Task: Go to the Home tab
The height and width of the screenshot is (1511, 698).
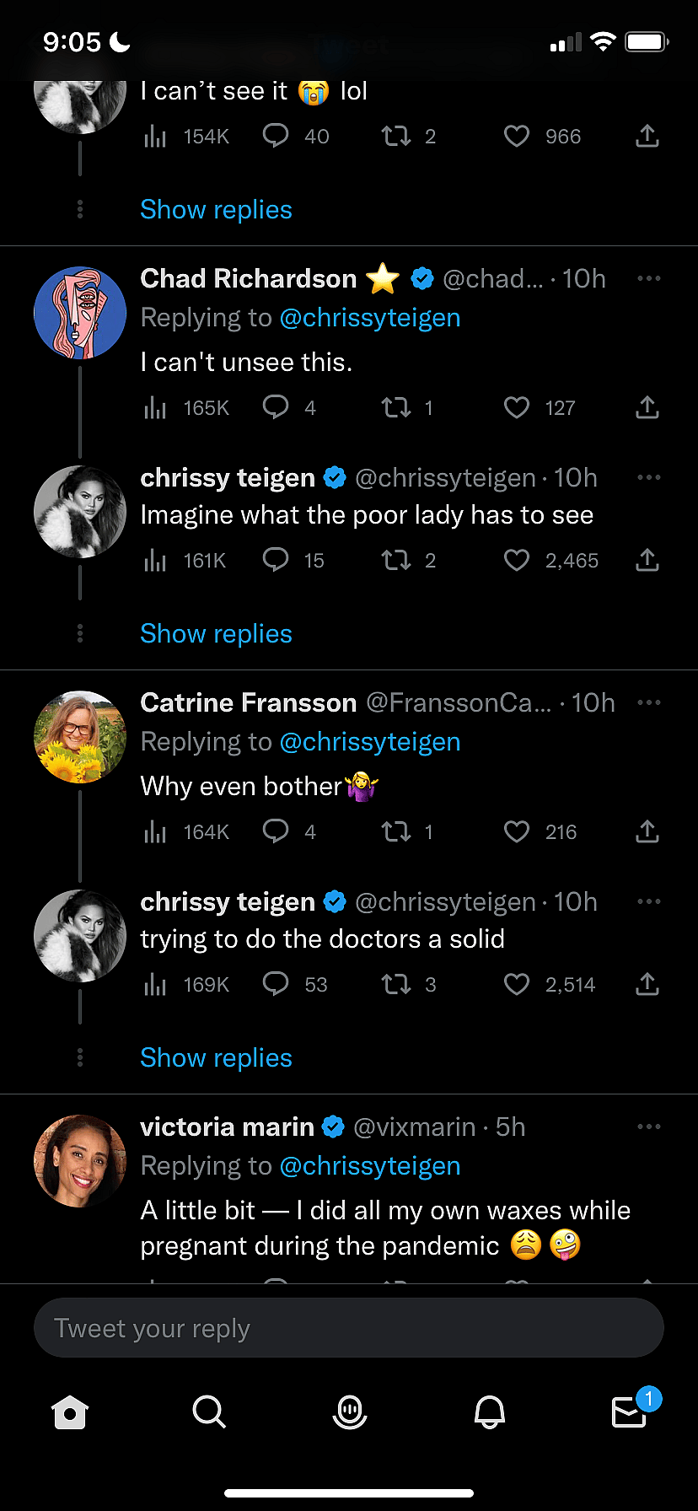Action: click(70, 1412)
